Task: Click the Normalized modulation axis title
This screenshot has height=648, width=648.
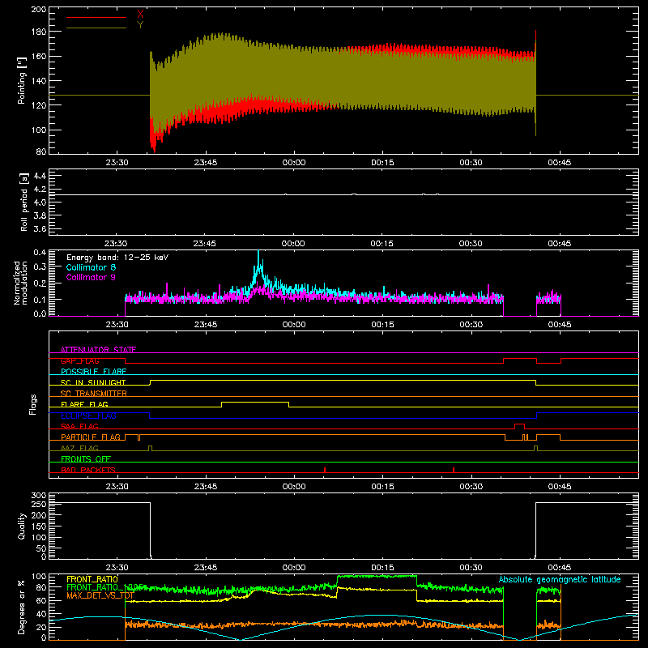Action: 20,283
